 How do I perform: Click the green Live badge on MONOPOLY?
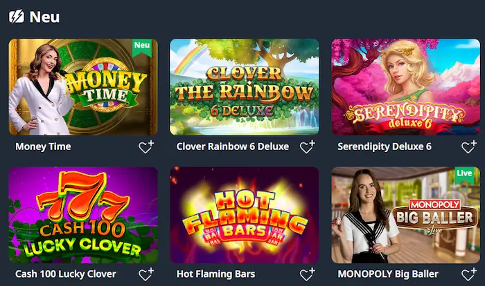coord(464,175)
